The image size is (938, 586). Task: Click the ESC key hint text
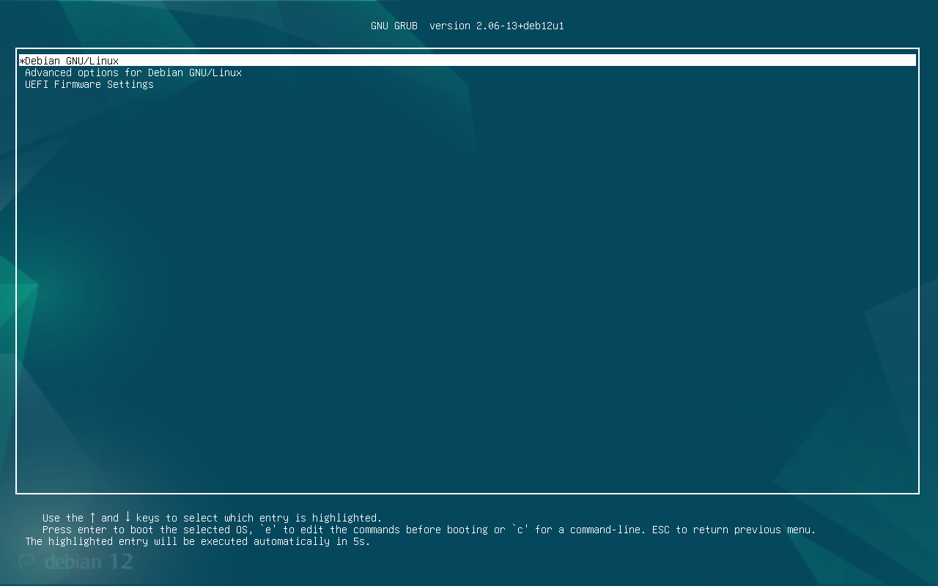pos(660,530)
